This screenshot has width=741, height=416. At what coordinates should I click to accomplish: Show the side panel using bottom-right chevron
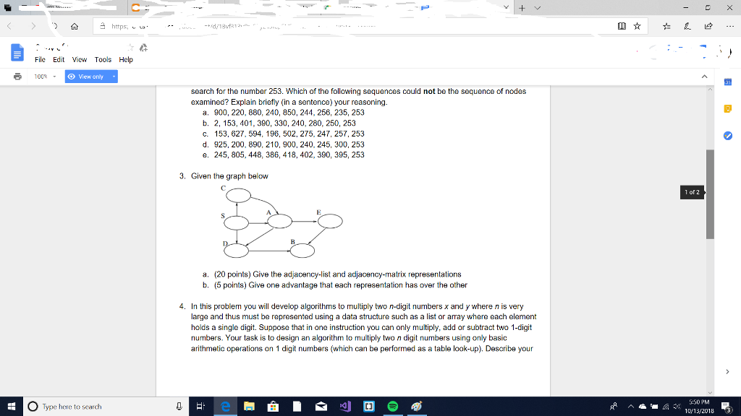pos(727,372)
